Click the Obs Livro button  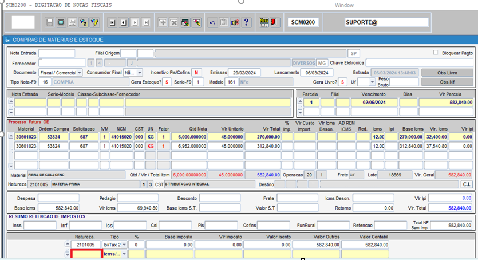point(447,73)
